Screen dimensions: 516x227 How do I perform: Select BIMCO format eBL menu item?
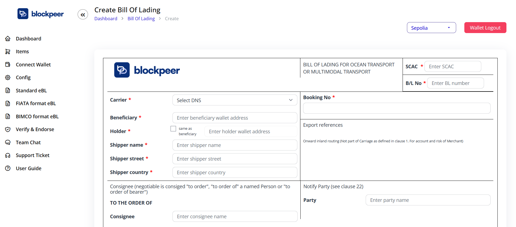coord(37,116)
